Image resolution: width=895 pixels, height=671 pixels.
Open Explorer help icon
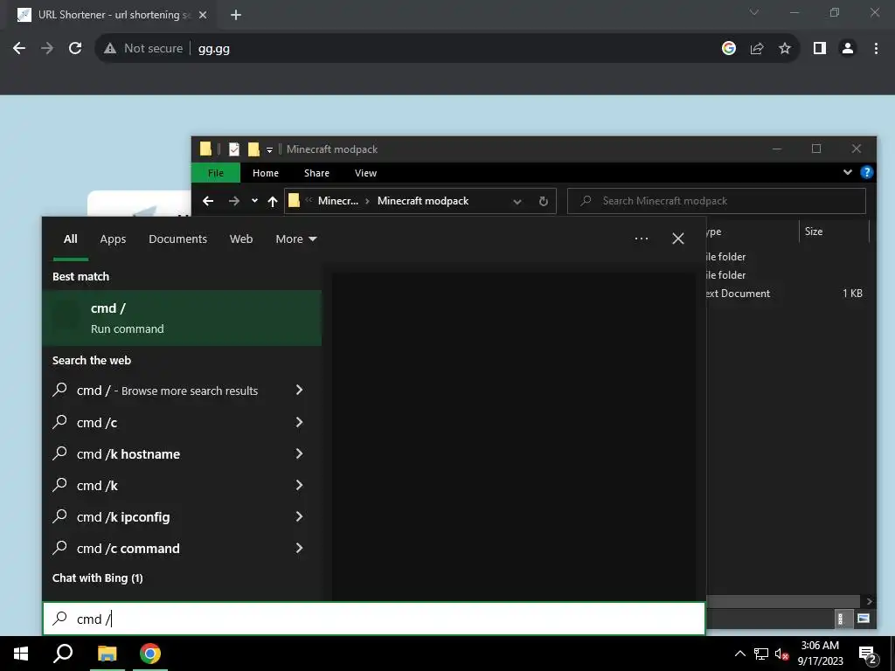[866, 172]
